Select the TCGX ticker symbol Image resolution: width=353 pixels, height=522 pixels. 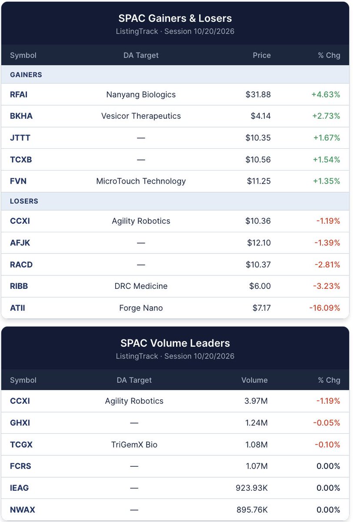[21, 445]
